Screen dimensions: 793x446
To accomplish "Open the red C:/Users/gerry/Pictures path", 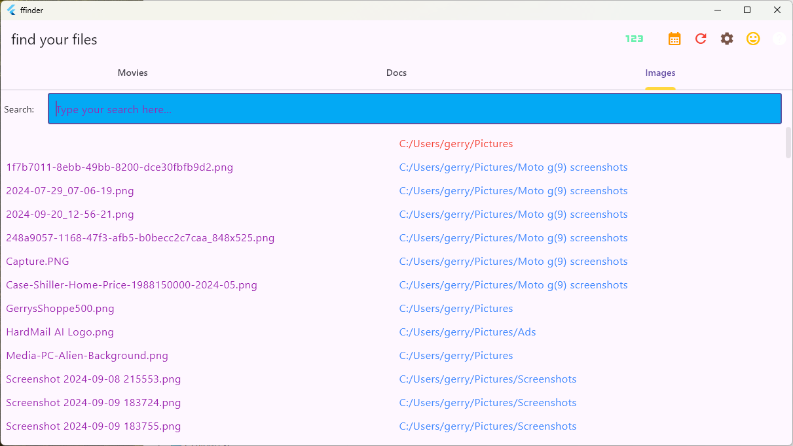I will point(456,144).
